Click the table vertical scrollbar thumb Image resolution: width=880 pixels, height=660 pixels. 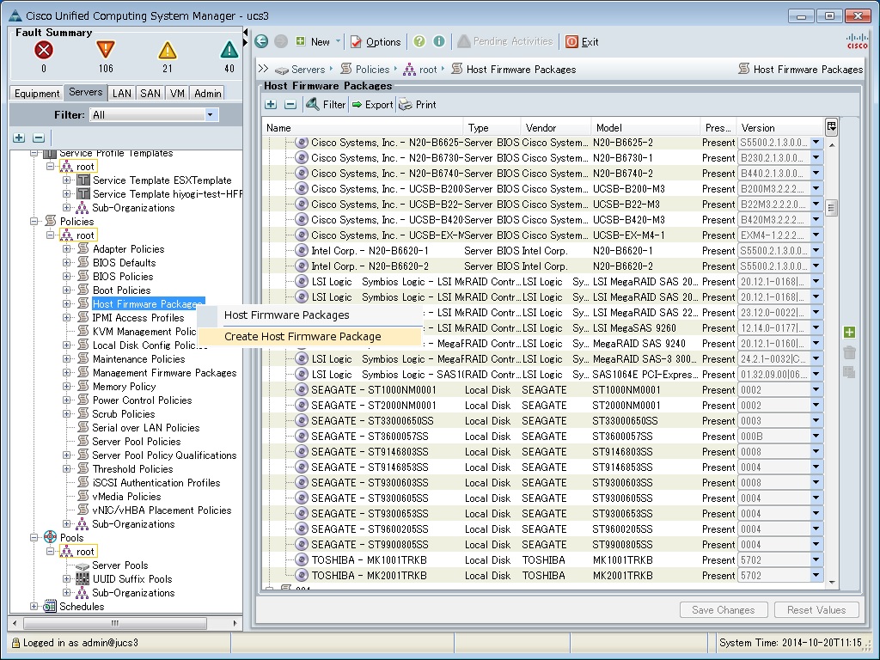pos(831,208)
